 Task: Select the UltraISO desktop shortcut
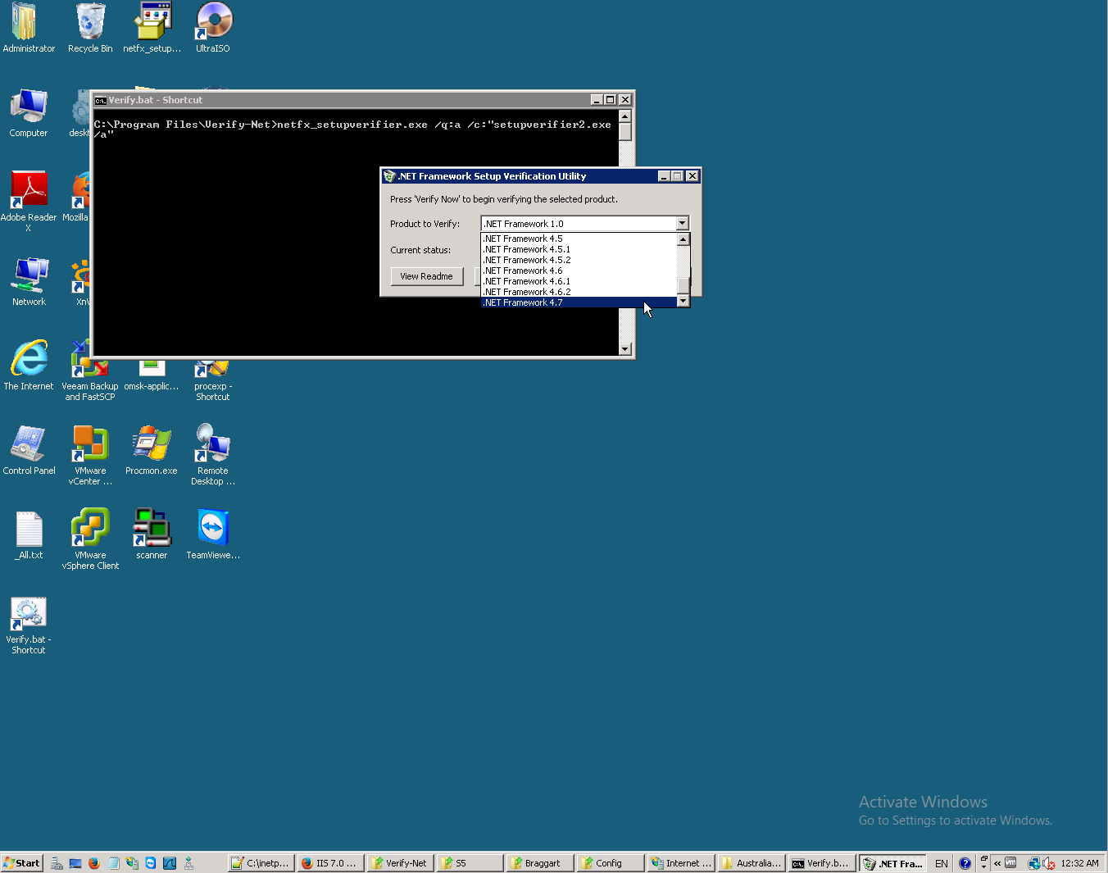[x=213, y=29]
